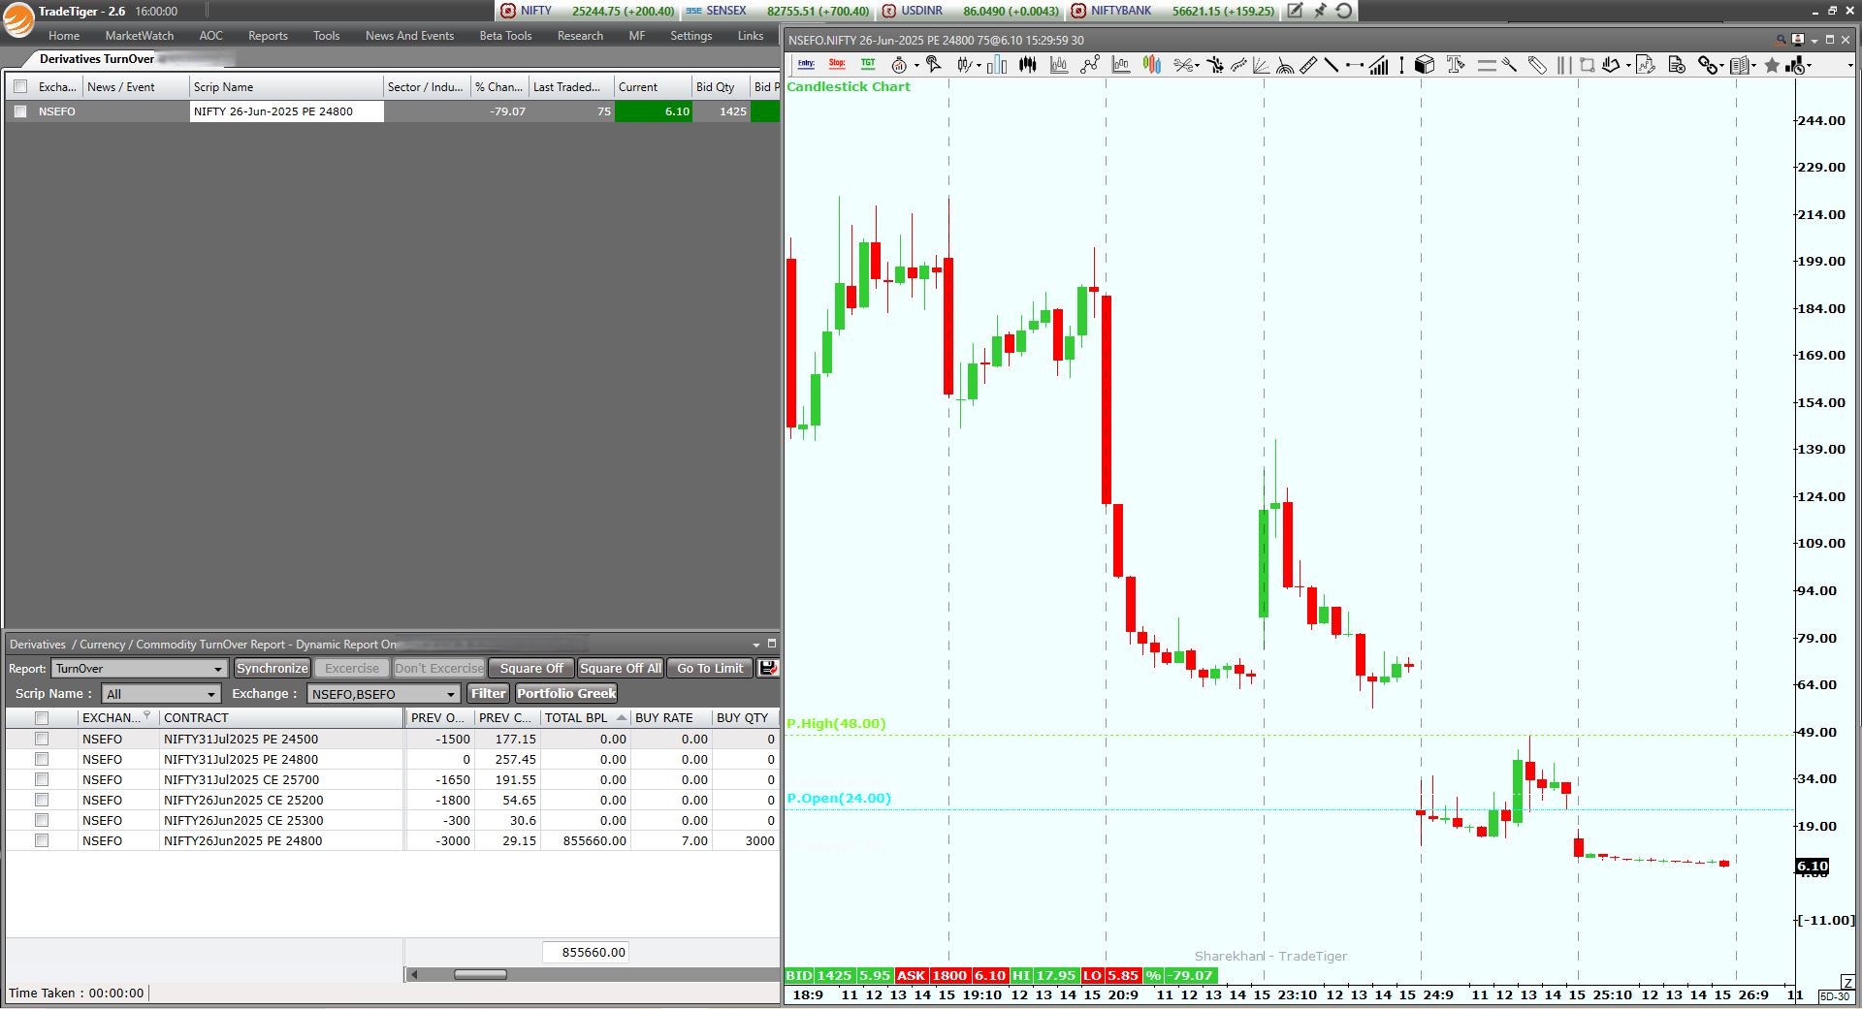Open the Tools menu
The image size is (1862, 1009).
[x=326, y=36]
